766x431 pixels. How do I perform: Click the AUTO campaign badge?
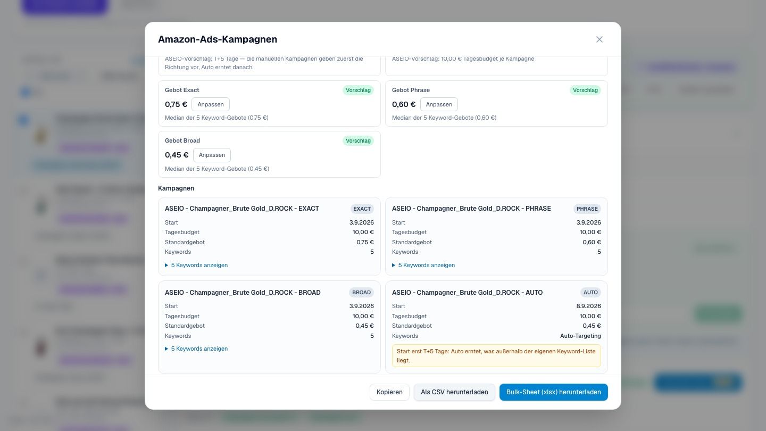tap(590, 293)
